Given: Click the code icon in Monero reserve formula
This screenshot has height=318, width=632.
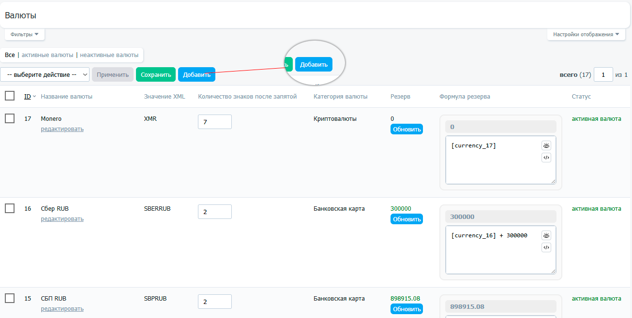Looking at the screenshot, I should (546, 158).
